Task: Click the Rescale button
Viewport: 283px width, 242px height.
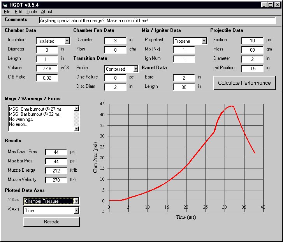Action: [x=51, y=222]
